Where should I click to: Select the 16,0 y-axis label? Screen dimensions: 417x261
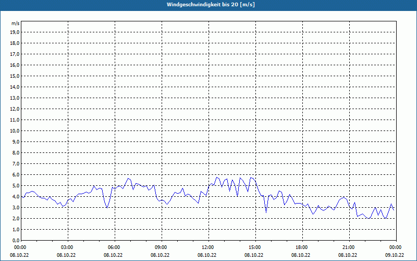coord(15,65)
